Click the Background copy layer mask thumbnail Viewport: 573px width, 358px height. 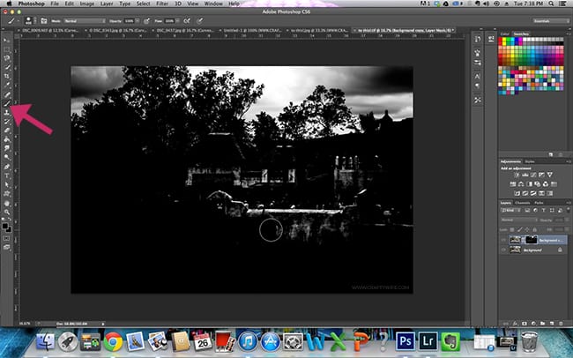(532, 240)
